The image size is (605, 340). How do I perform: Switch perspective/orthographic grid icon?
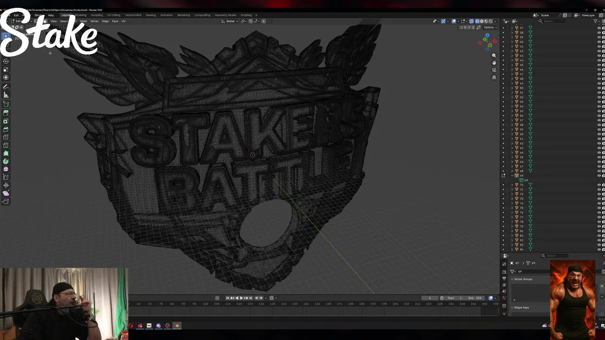click(494, 77)
